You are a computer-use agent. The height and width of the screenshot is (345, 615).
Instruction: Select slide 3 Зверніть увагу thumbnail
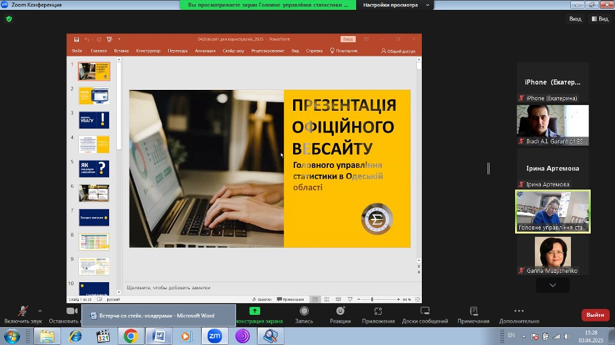(94, 120)
